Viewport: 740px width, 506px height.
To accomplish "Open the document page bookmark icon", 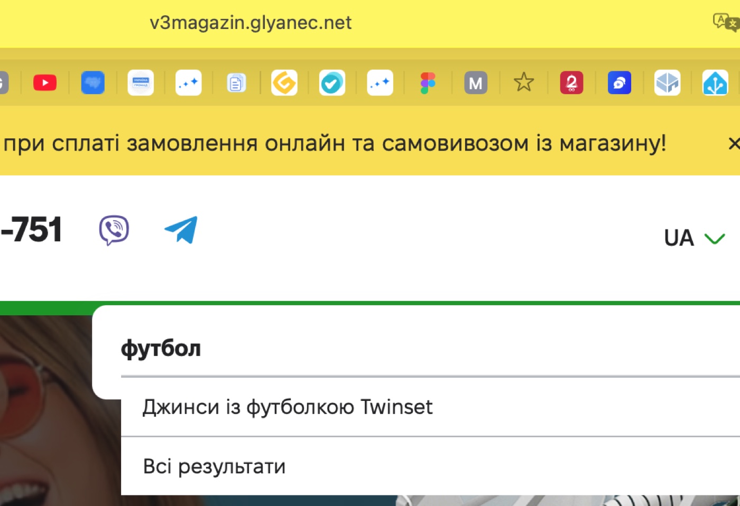I will [236, 83].
